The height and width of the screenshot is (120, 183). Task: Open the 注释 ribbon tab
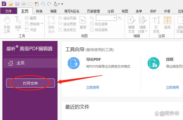click(111, 11)
